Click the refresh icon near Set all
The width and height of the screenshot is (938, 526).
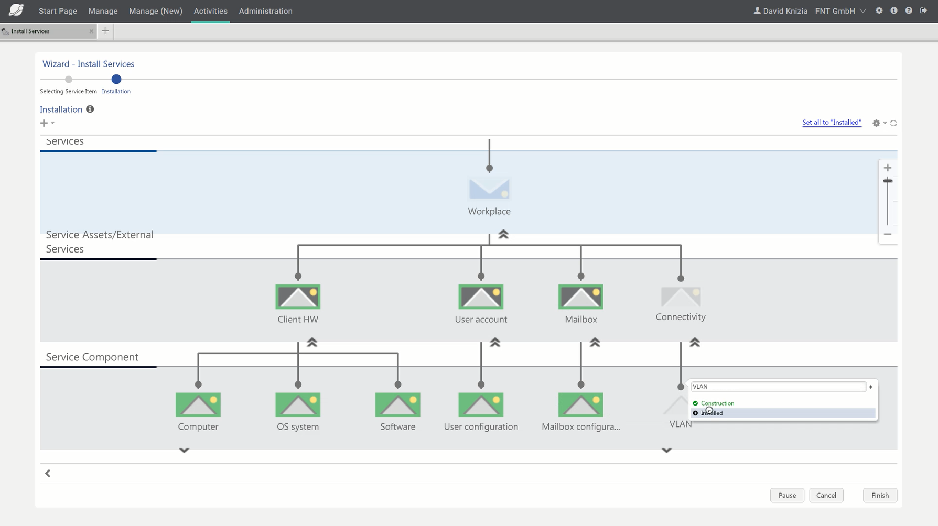tap(893, 123)
